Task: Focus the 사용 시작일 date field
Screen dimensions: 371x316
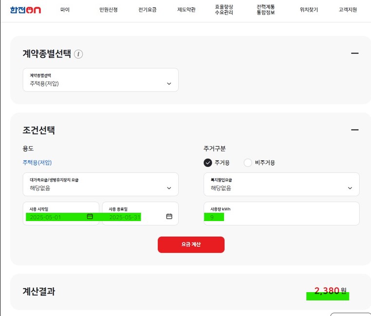Action: (x=61, y=214)
